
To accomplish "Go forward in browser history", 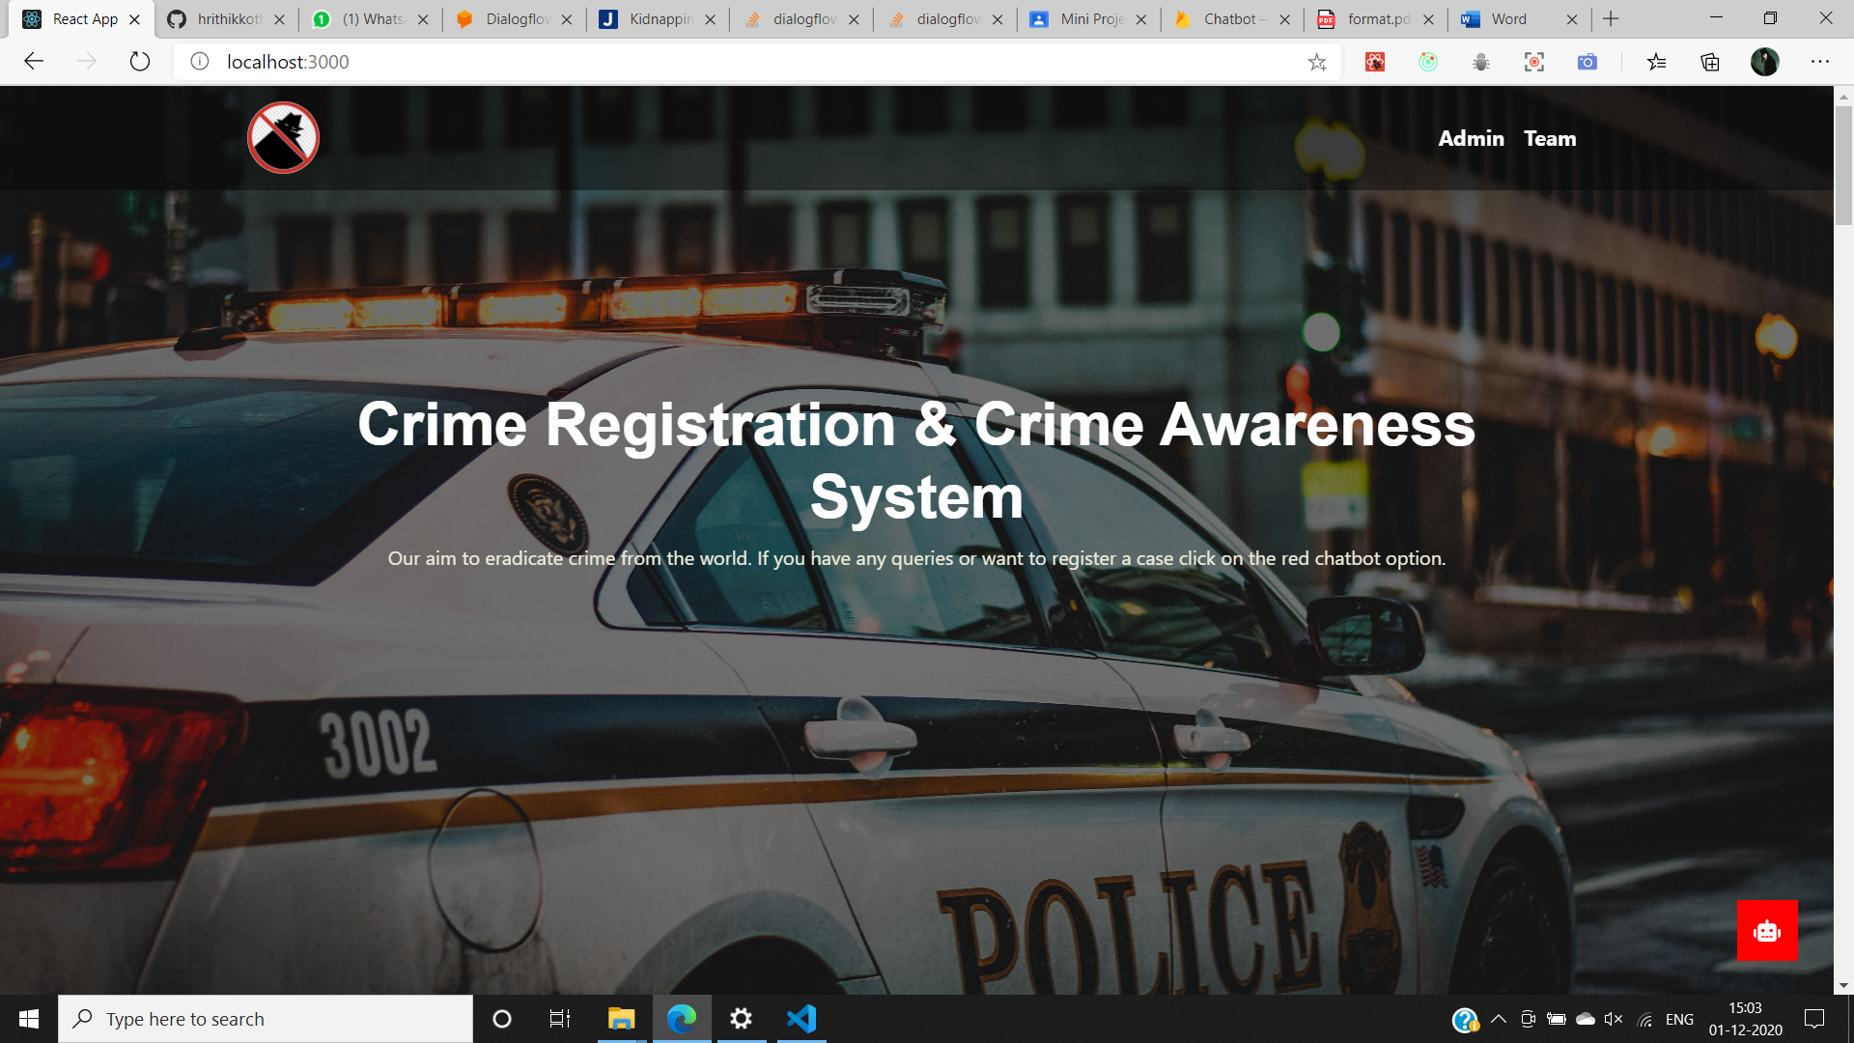I will click(x=87, y=62).
